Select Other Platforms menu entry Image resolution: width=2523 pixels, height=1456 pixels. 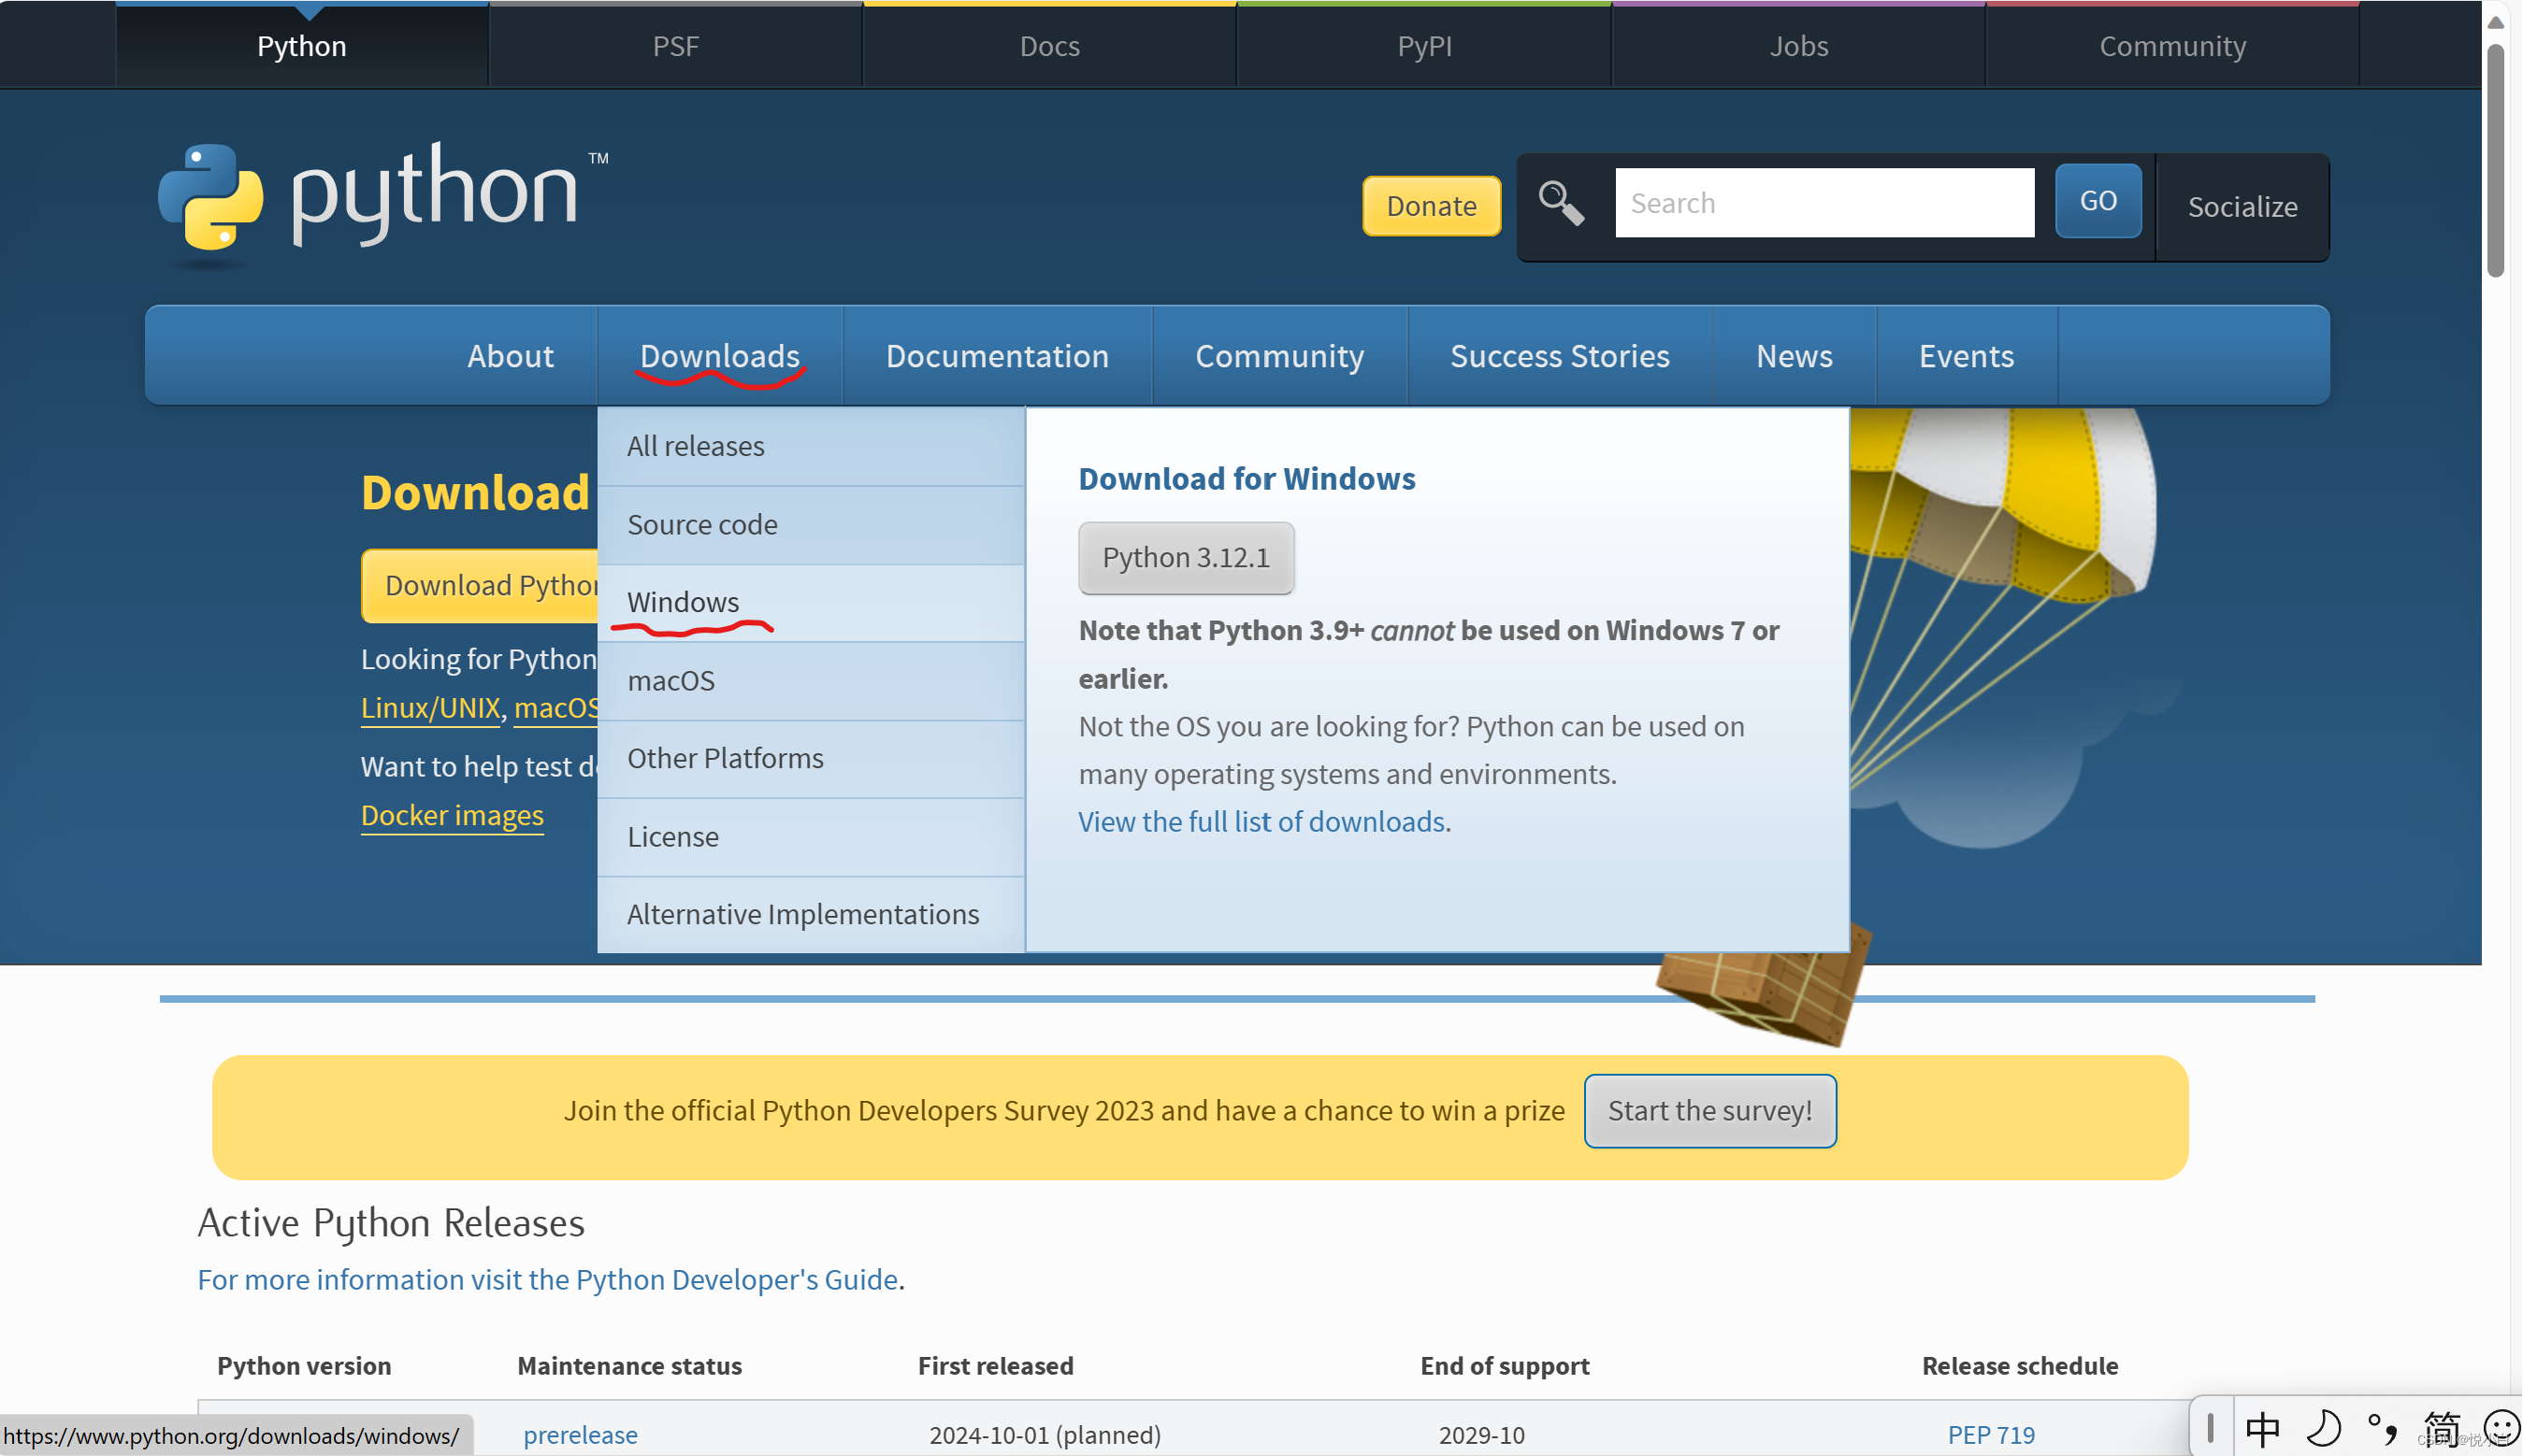pos(812,759)
